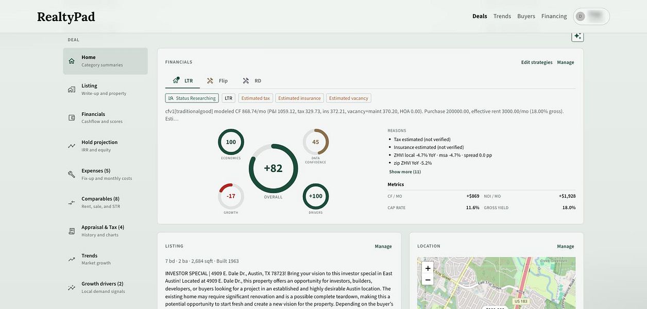Click the RD tab tools icon
The width and height of the screenshot is (647, 309).
246,81
